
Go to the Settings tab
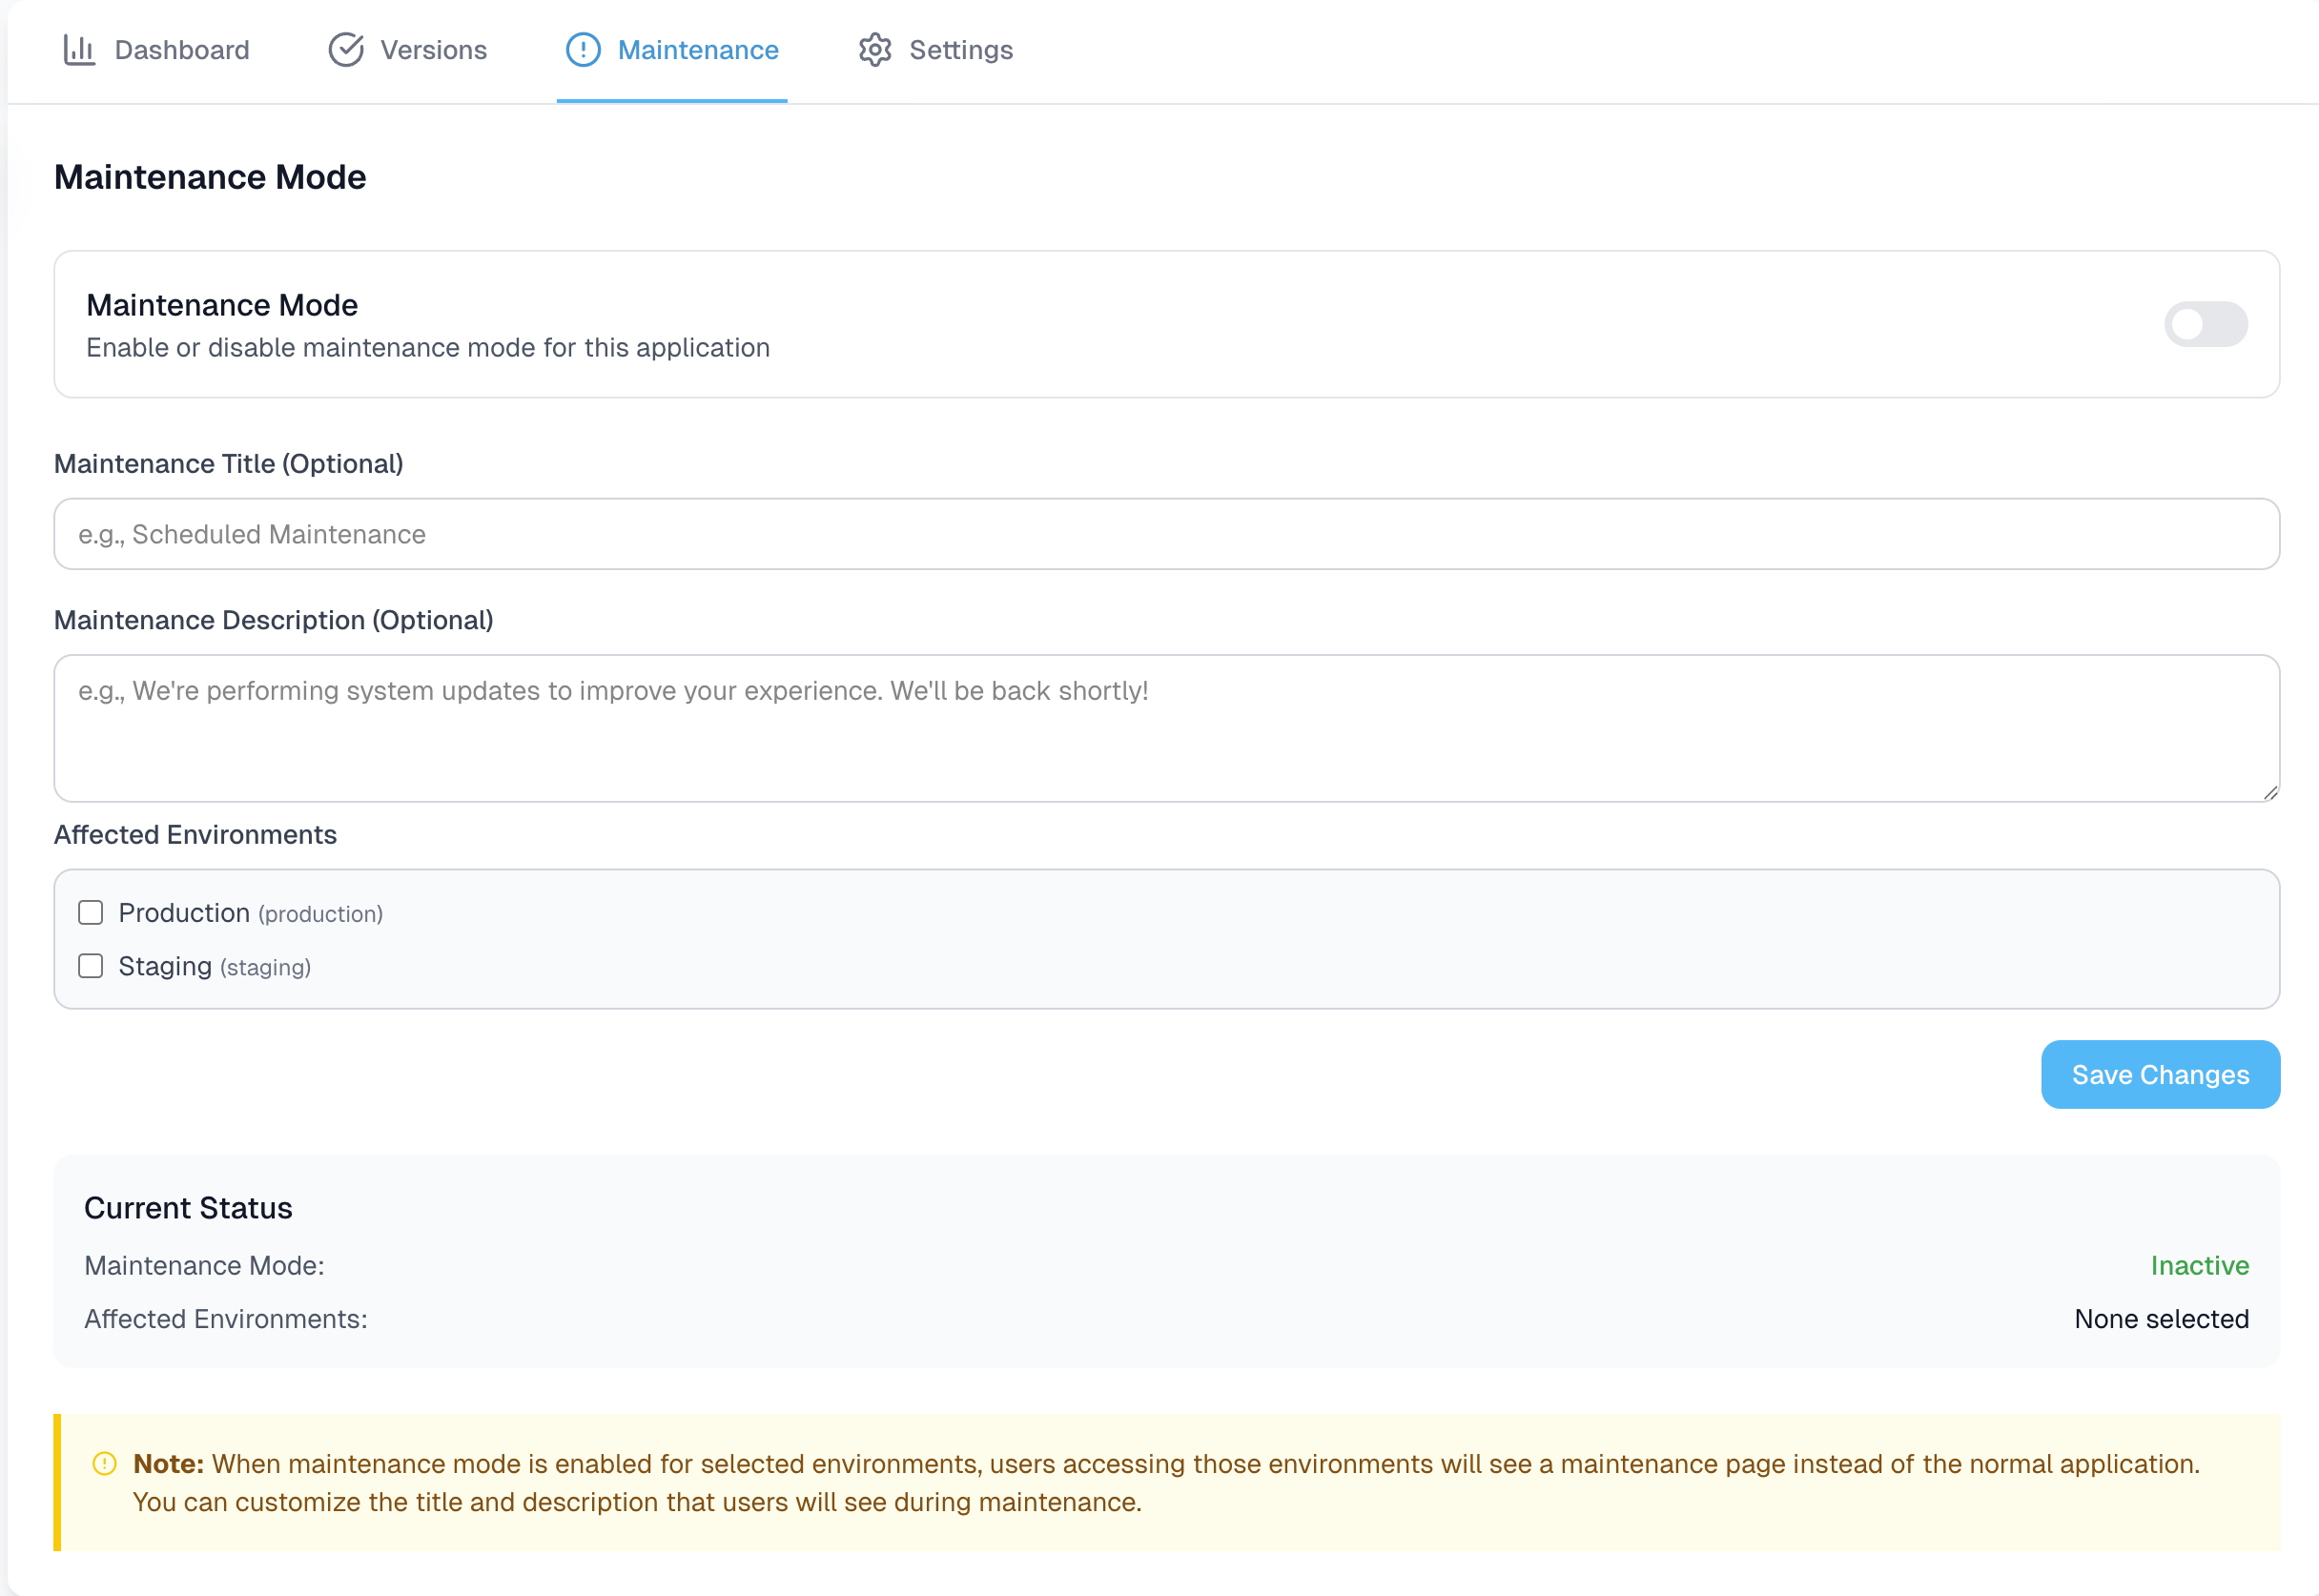coord(960,50)
